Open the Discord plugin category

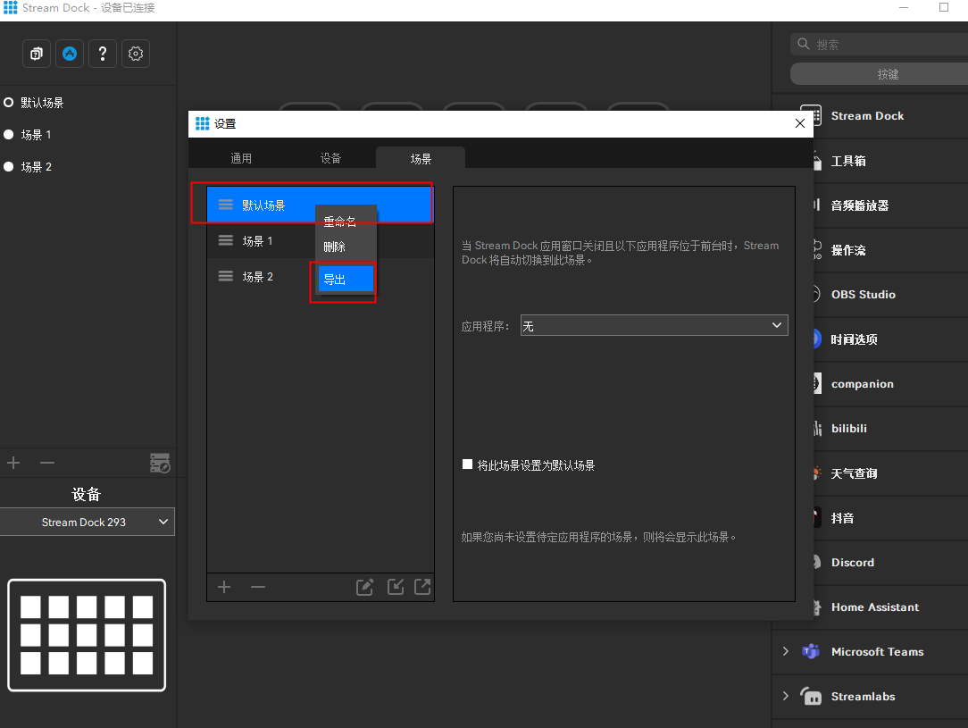tap(870, 563)
